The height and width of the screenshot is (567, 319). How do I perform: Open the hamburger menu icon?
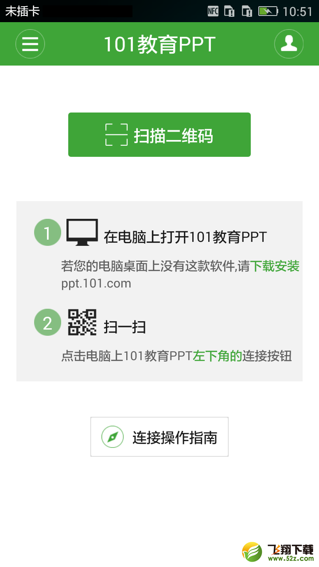click(30, 44)
